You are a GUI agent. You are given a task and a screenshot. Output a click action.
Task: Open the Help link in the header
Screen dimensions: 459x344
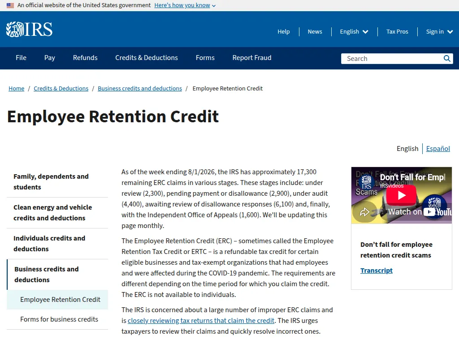(283, 32)
